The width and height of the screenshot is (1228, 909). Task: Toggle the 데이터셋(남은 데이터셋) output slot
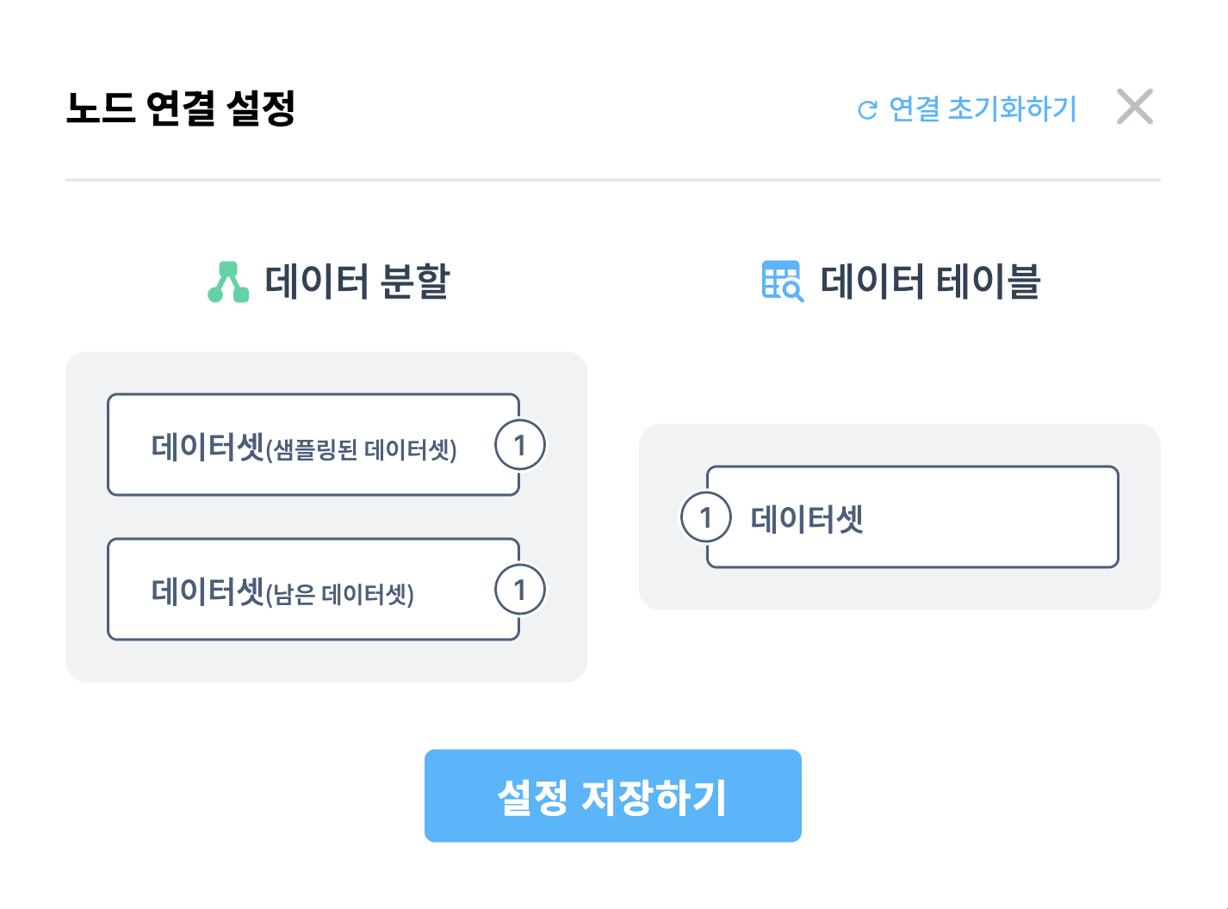pos(313,590)
